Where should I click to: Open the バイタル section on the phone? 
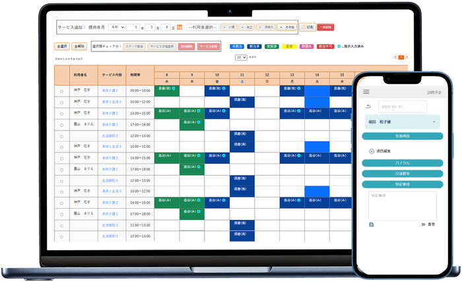pyautogui.click(x=402, y=164)
